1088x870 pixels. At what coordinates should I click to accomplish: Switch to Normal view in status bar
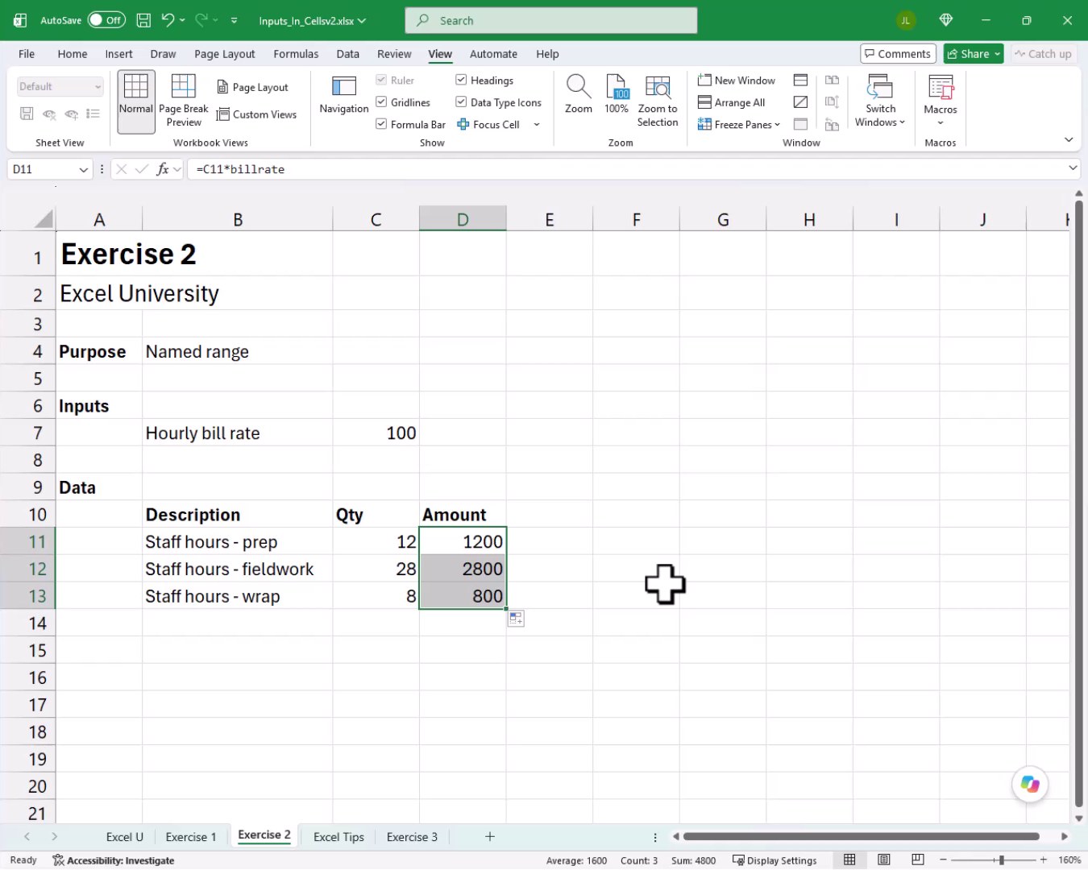coord(849,860)
